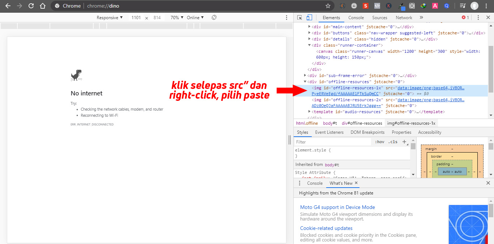Open device toolbar more options menu
This screenshot has height=244, width=494.
point(287,17)
